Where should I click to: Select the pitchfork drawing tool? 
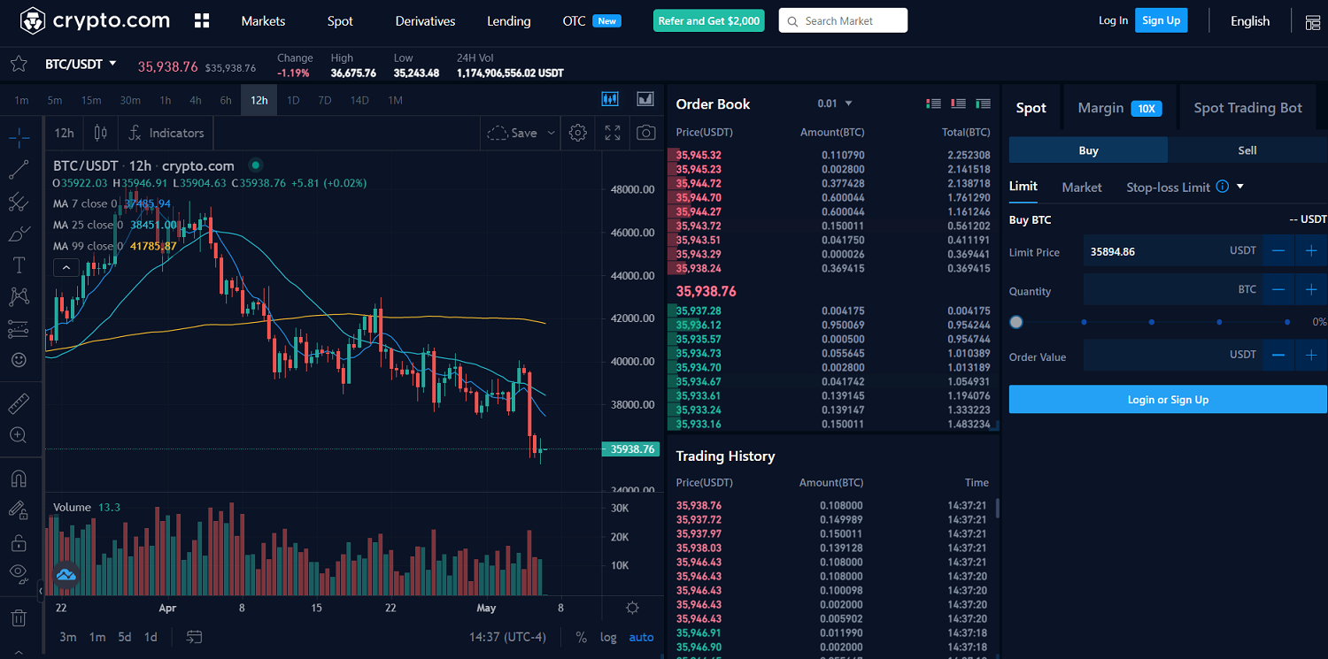(19, 202)
